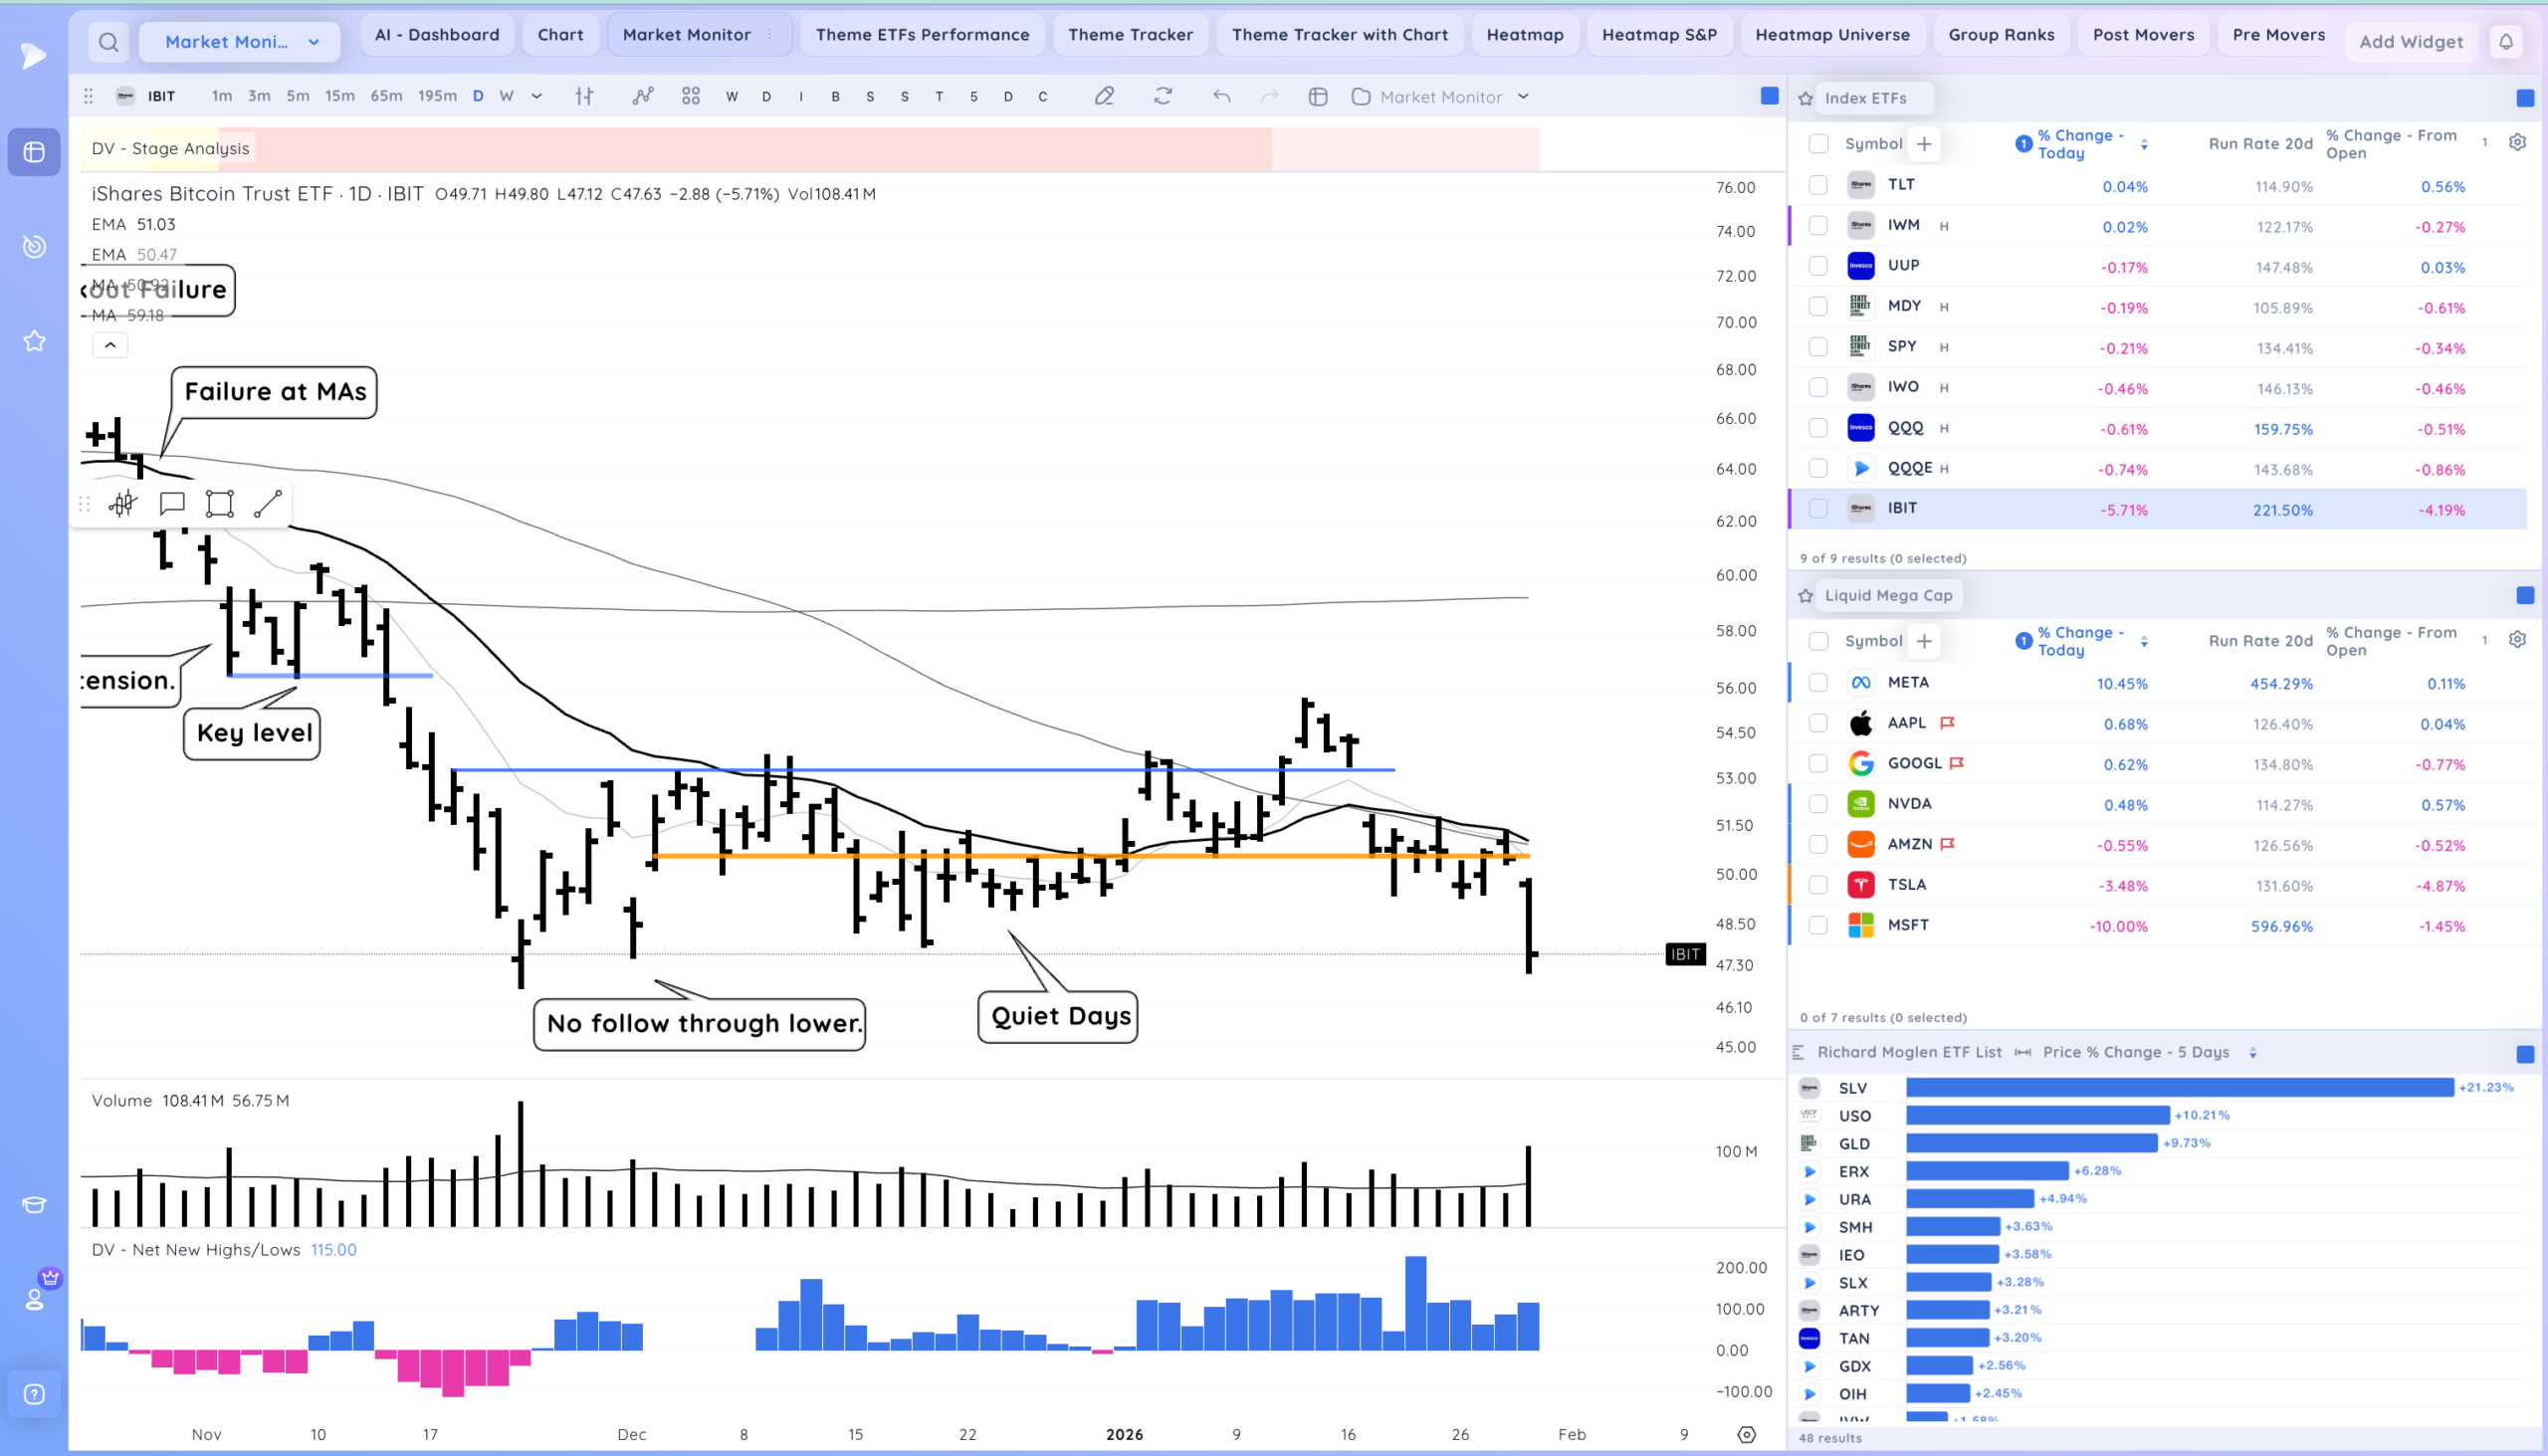2548x1456 pixels.
Task: Collapse the DV - Stage Analysis panel
Action: coord(110,344)
